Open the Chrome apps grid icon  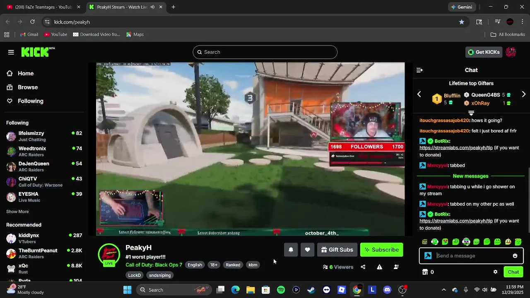point(7,34)
